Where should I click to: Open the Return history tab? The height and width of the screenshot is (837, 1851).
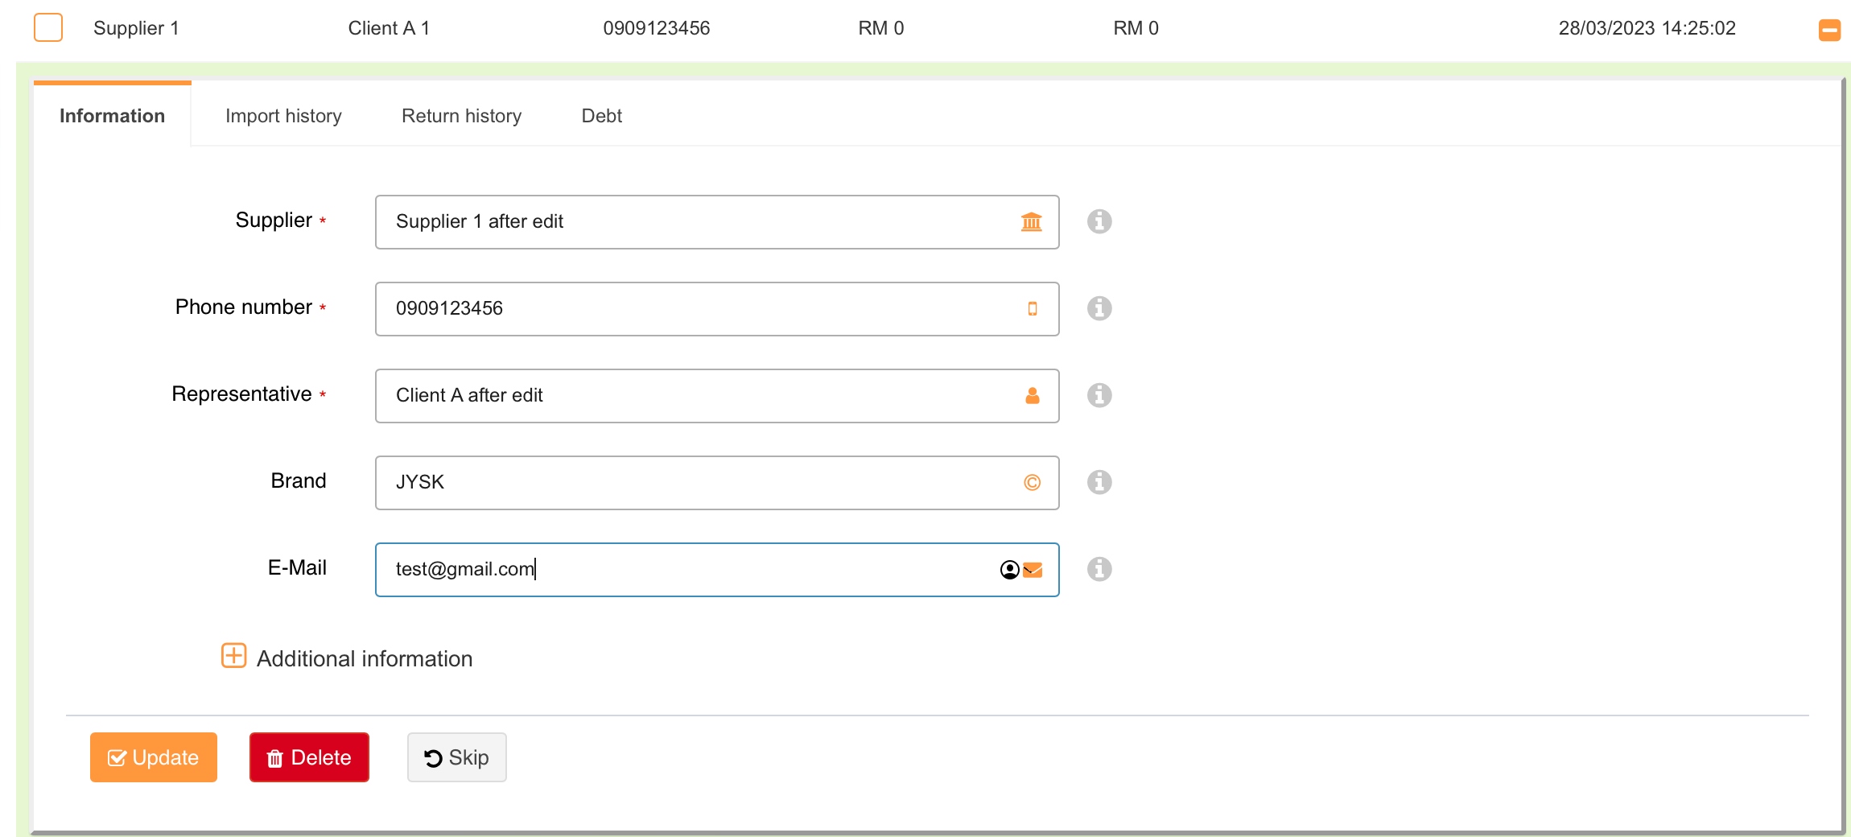point(461,116)
